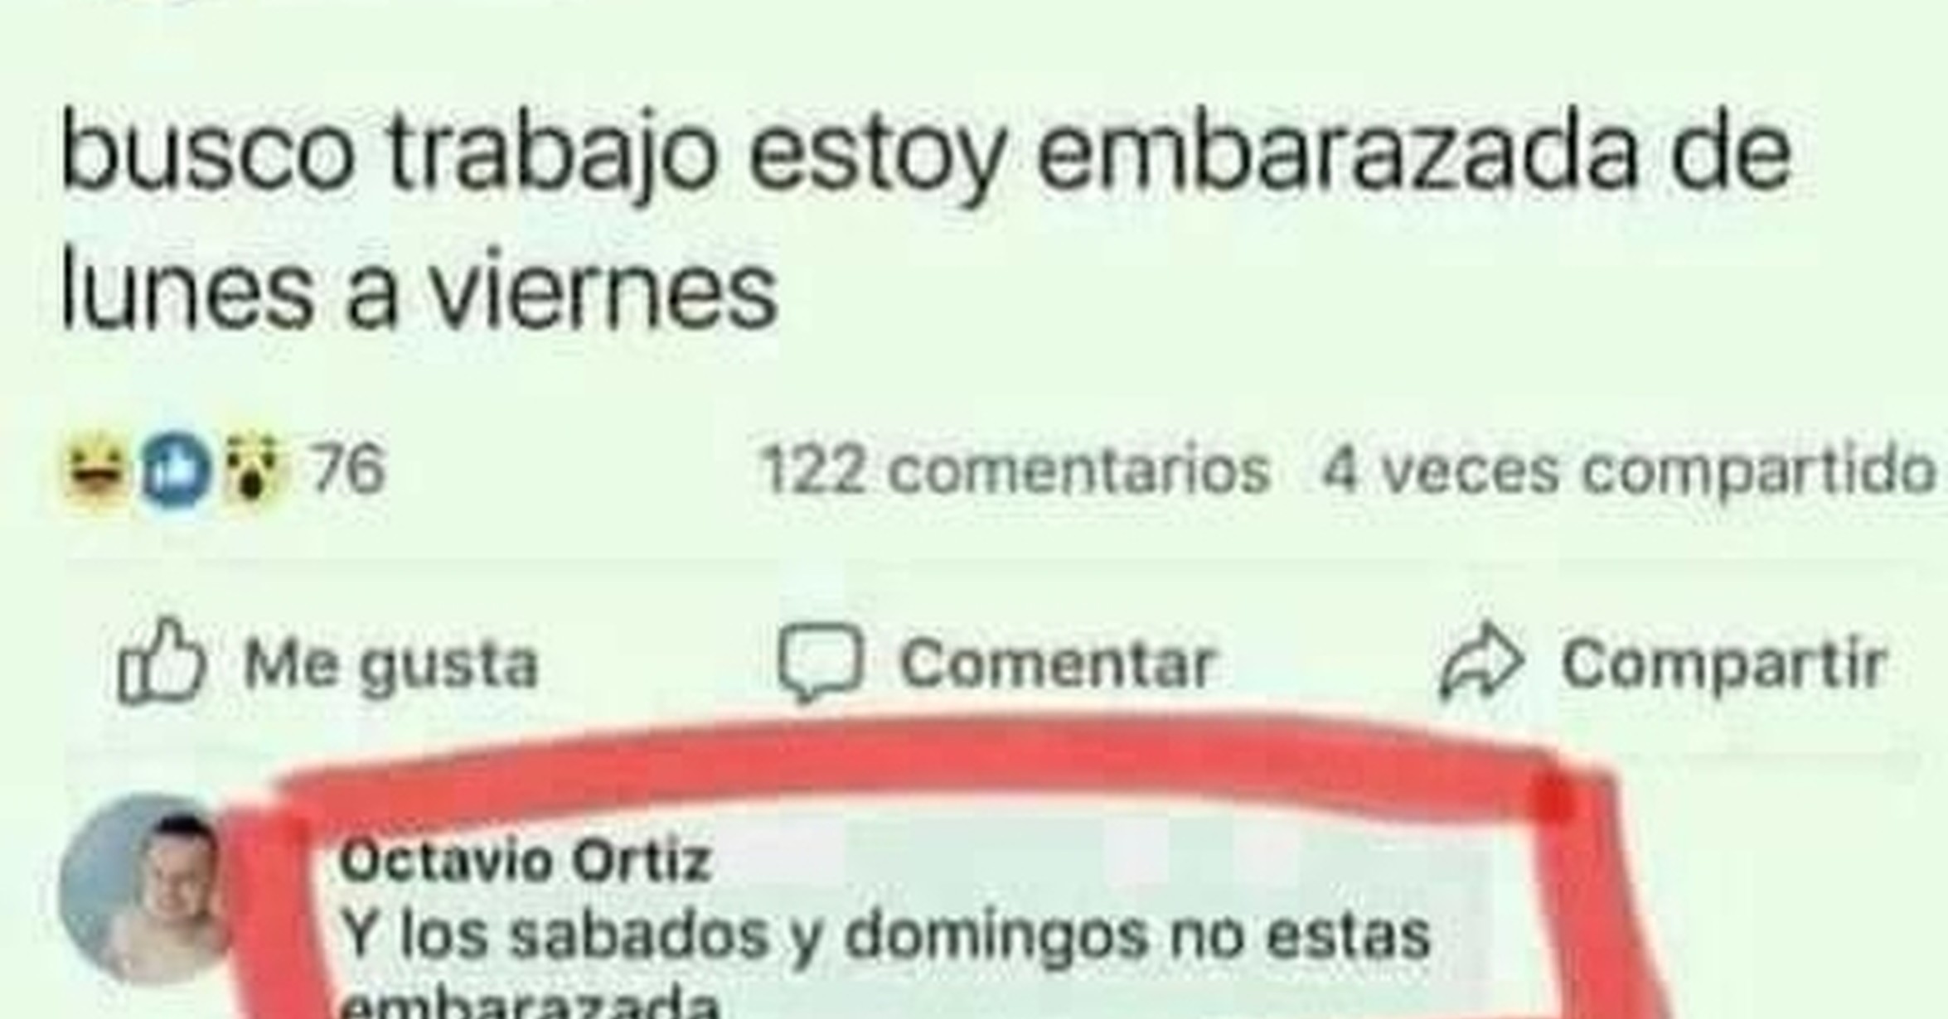Screen dimensions: 1948x1019
Task: Open the 76 reactions count
Action: click(348, 470)
